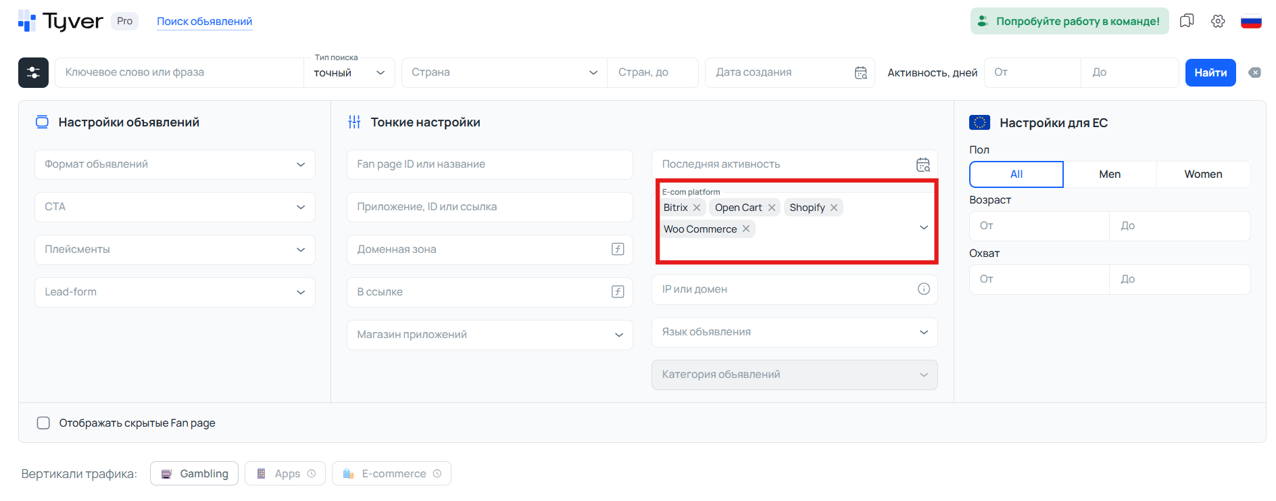Select Women gender option

click(x=1203, y=174)
